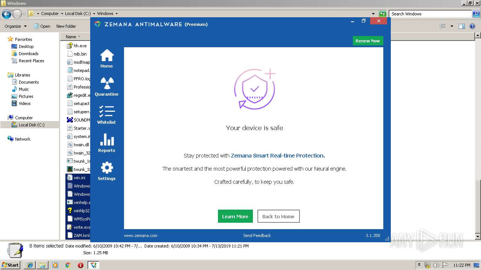Select the write.exe file
This screenshot has height=270, width=481.
[x=78, y=227]
